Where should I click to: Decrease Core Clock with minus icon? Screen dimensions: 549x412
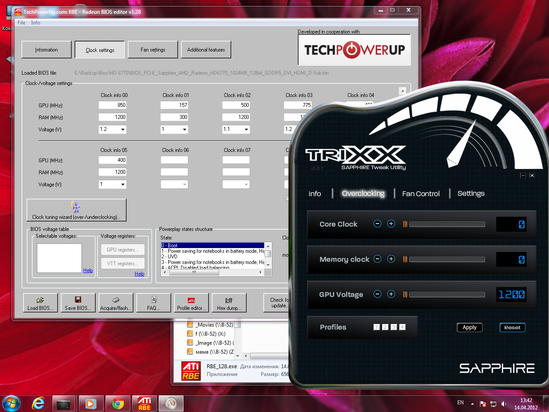coord(377,224)
